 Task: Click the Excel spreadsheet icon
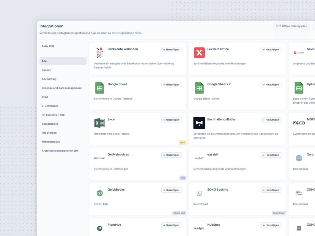[100, 123]
